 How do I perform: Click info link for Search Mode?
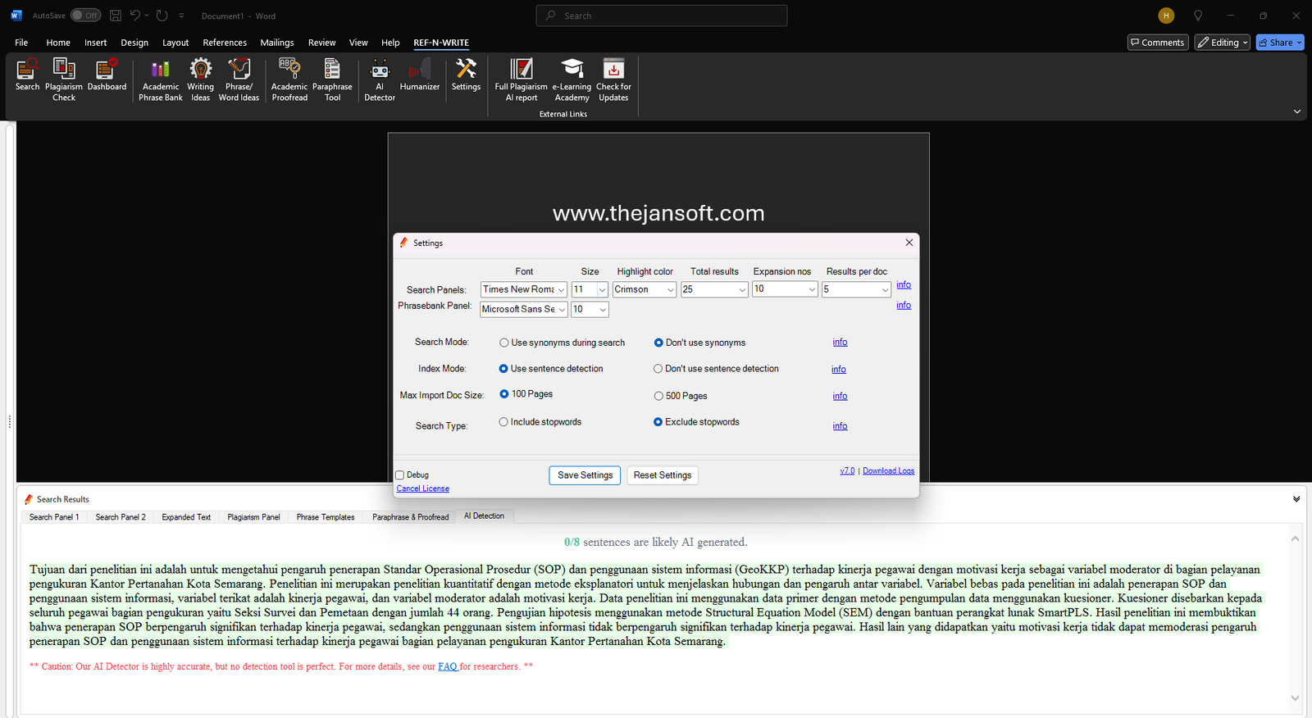tap(840, 342)
